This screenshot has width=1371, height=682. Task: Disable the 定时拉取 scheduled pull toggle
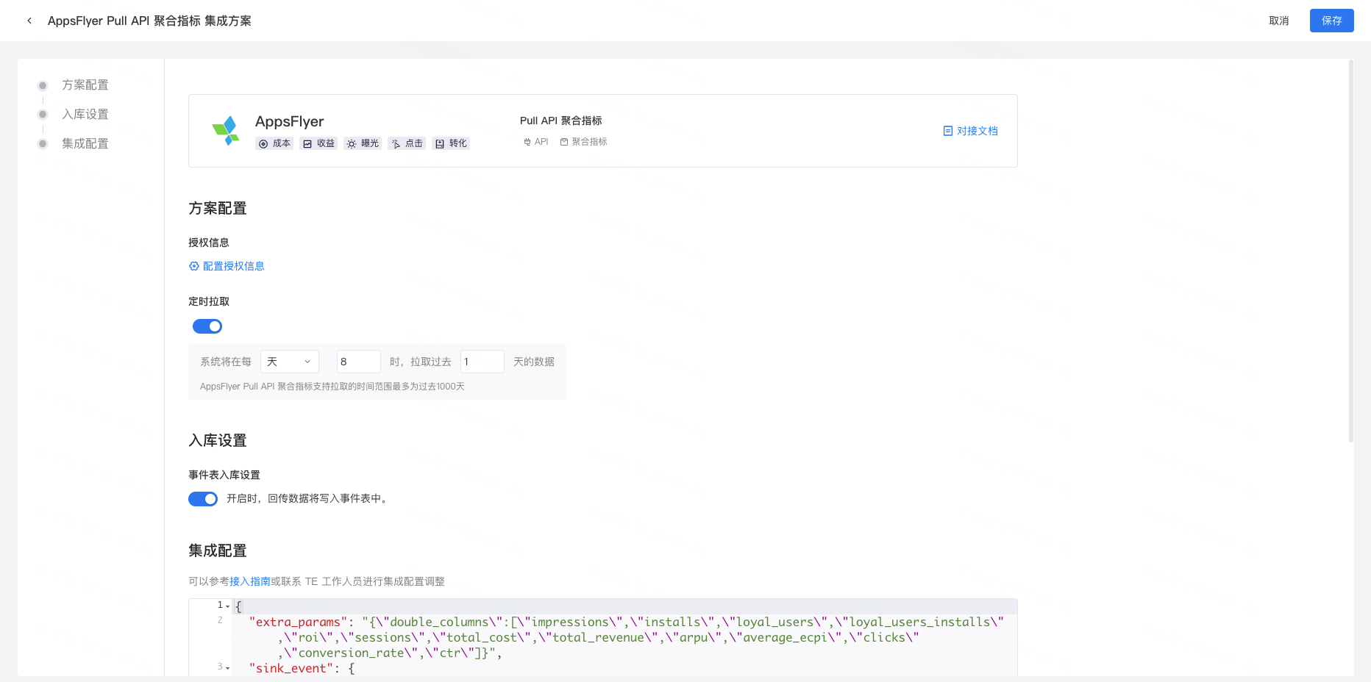coord(207,326)
